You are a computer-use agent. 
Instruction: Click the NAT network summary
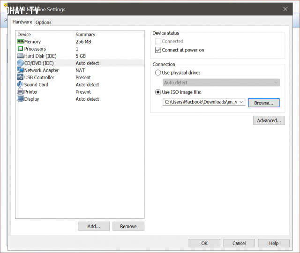coord(80,70)
